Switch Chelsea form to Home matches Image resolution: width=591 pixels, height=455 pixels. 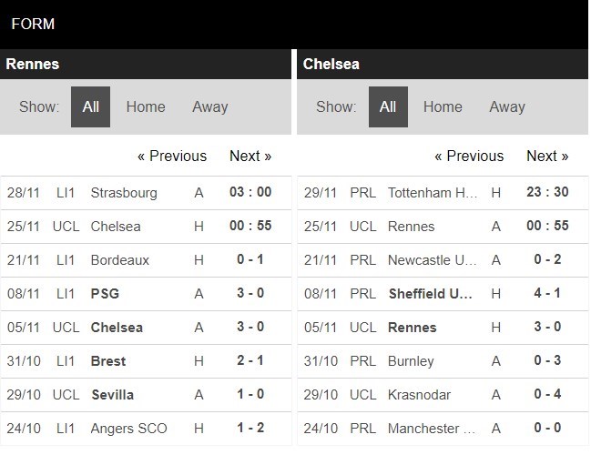pyautogui.click(x=443, y=106)
